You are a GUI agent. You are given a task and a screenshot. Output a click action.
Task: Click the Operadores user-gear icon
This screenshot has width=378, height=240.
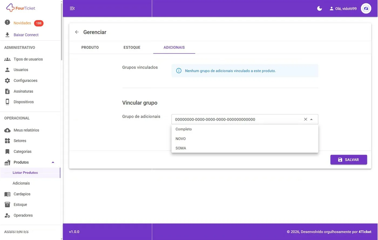click(8, 215)
